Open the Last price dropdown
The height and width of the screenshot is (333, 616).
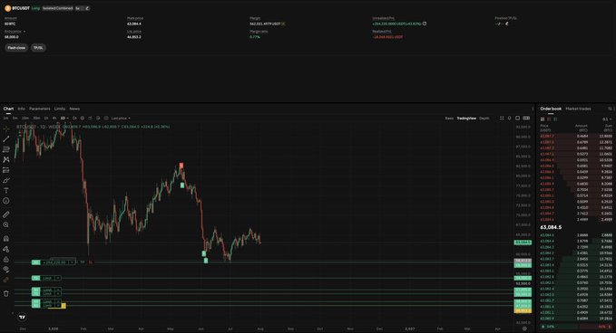click(121, 118)
